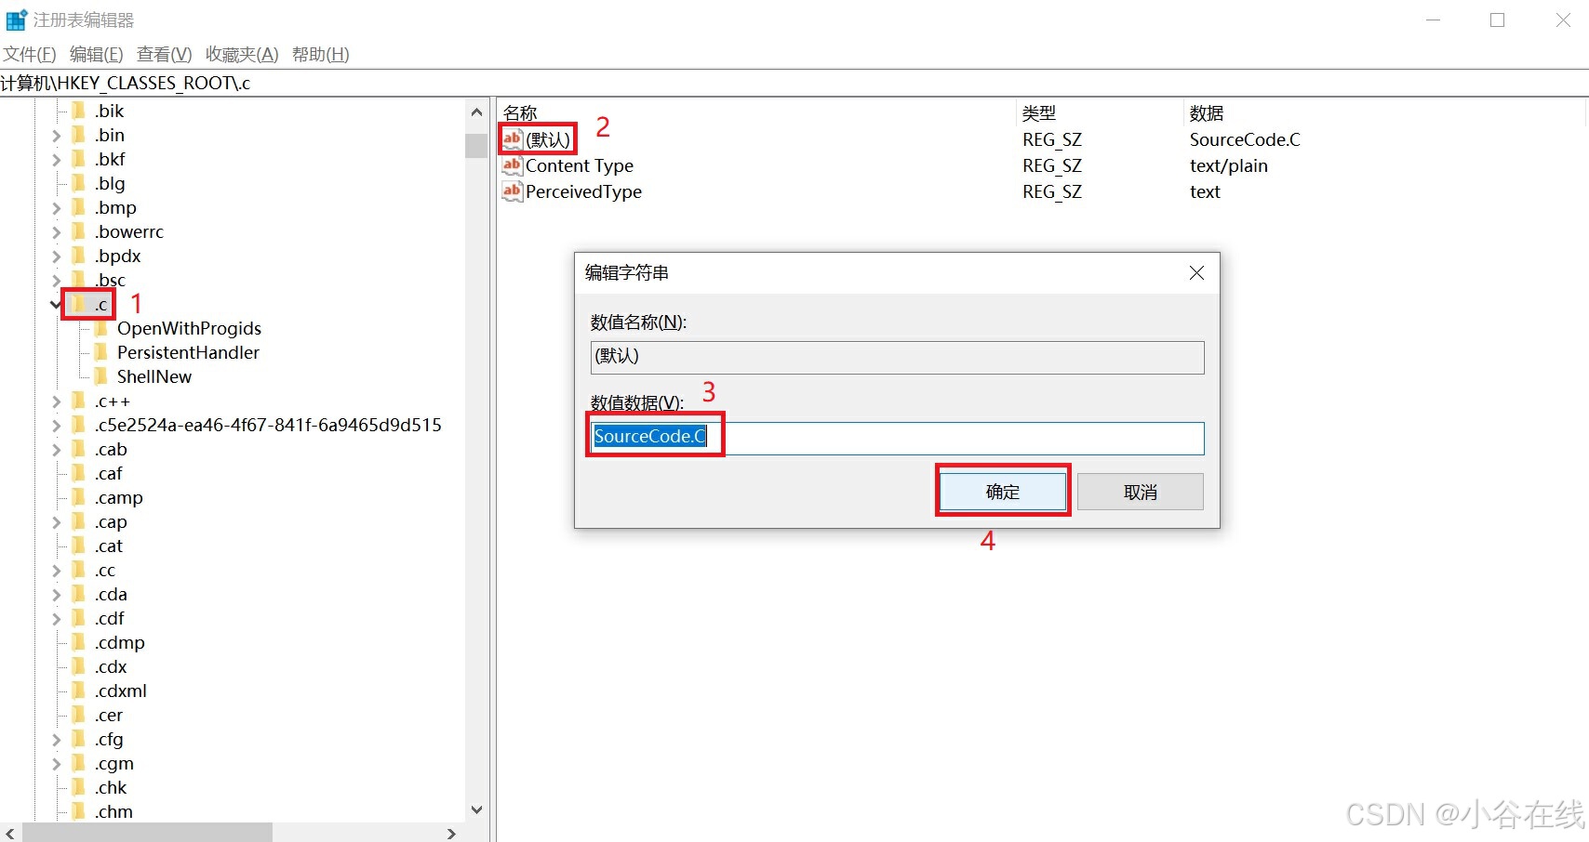The image size is (1589, 842).
Task: Click the folder icon of .cab key
Action: click(79, 449)
